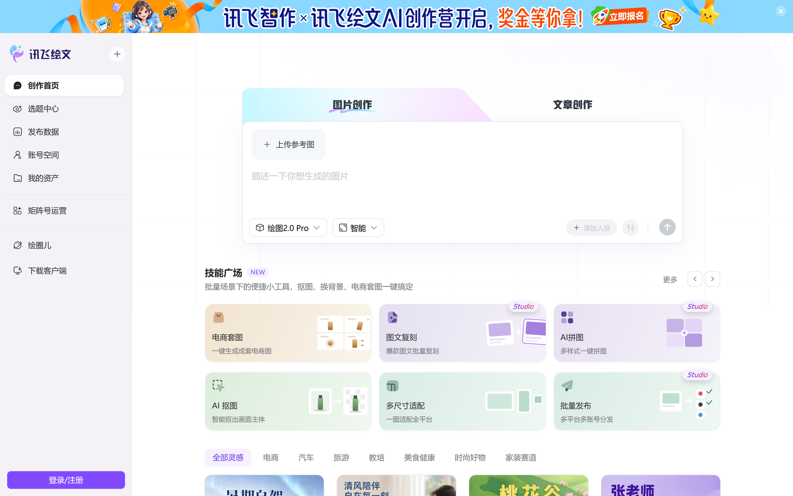Expand the 智能 aspect ratio dropdown

[x=359, y=228]
